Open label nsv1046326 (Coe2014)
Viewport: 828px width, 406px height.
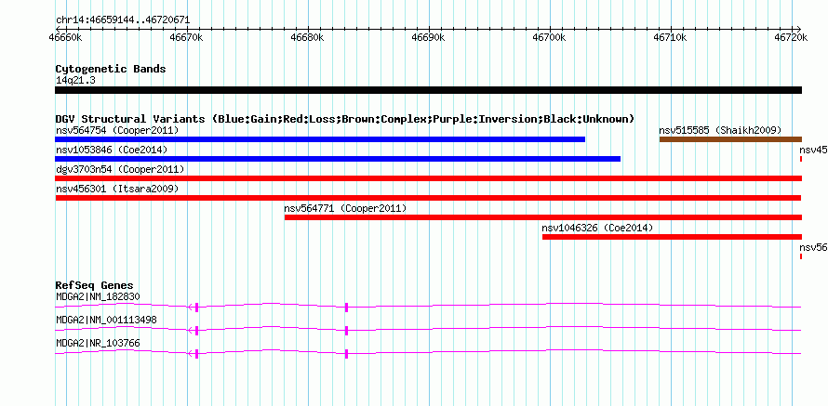pyautogui.click(x=597, y=228)
